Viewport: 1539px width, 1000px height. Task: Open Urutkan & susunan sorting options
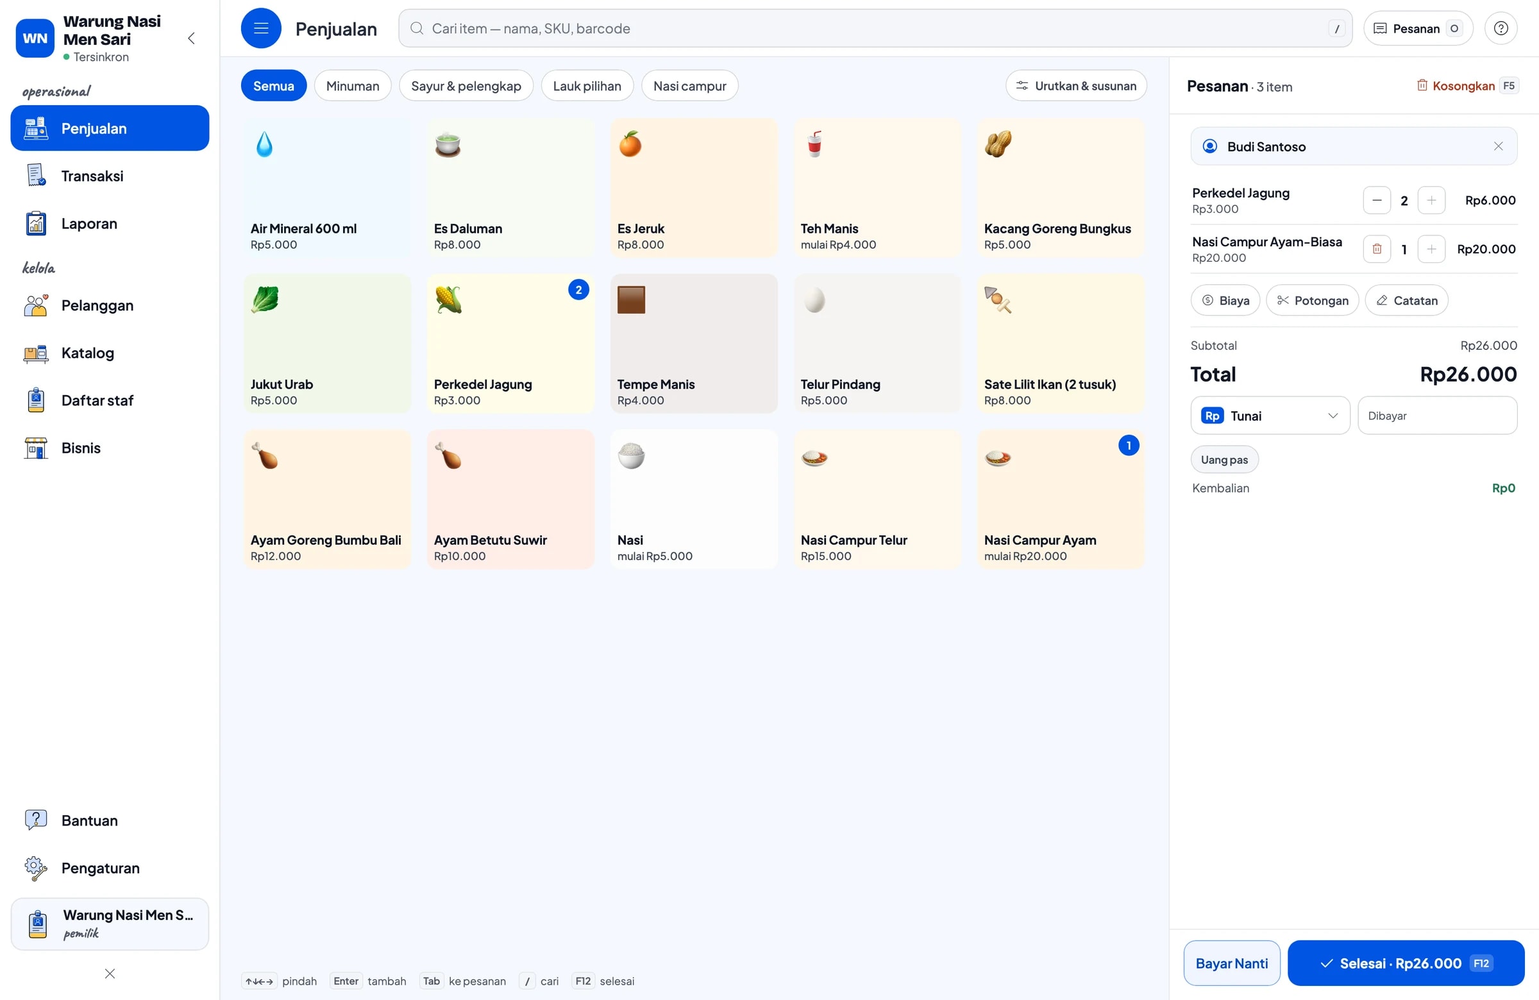[1076, 85]
